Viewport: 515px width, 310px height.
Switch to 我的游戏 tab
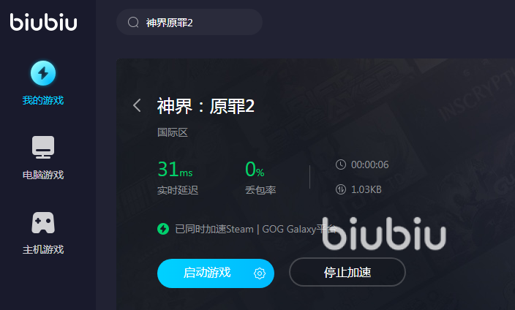coord(43,100)
